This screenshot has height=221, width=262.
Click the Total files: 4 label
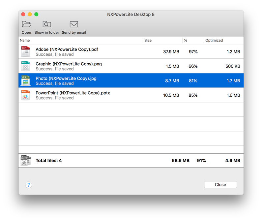[49, 160]
